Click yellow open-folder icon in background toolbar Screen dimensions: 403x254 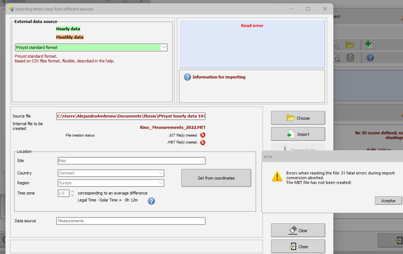(349, 44)
